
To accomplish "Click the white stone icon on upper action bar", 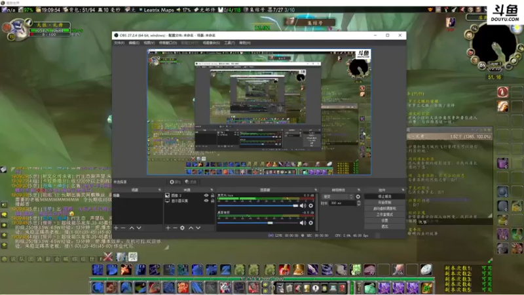I will click(x=426, y=269).
